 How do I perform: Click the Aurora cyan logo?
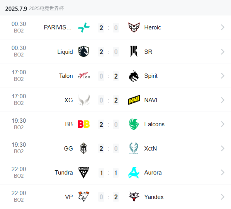[134, 173]
